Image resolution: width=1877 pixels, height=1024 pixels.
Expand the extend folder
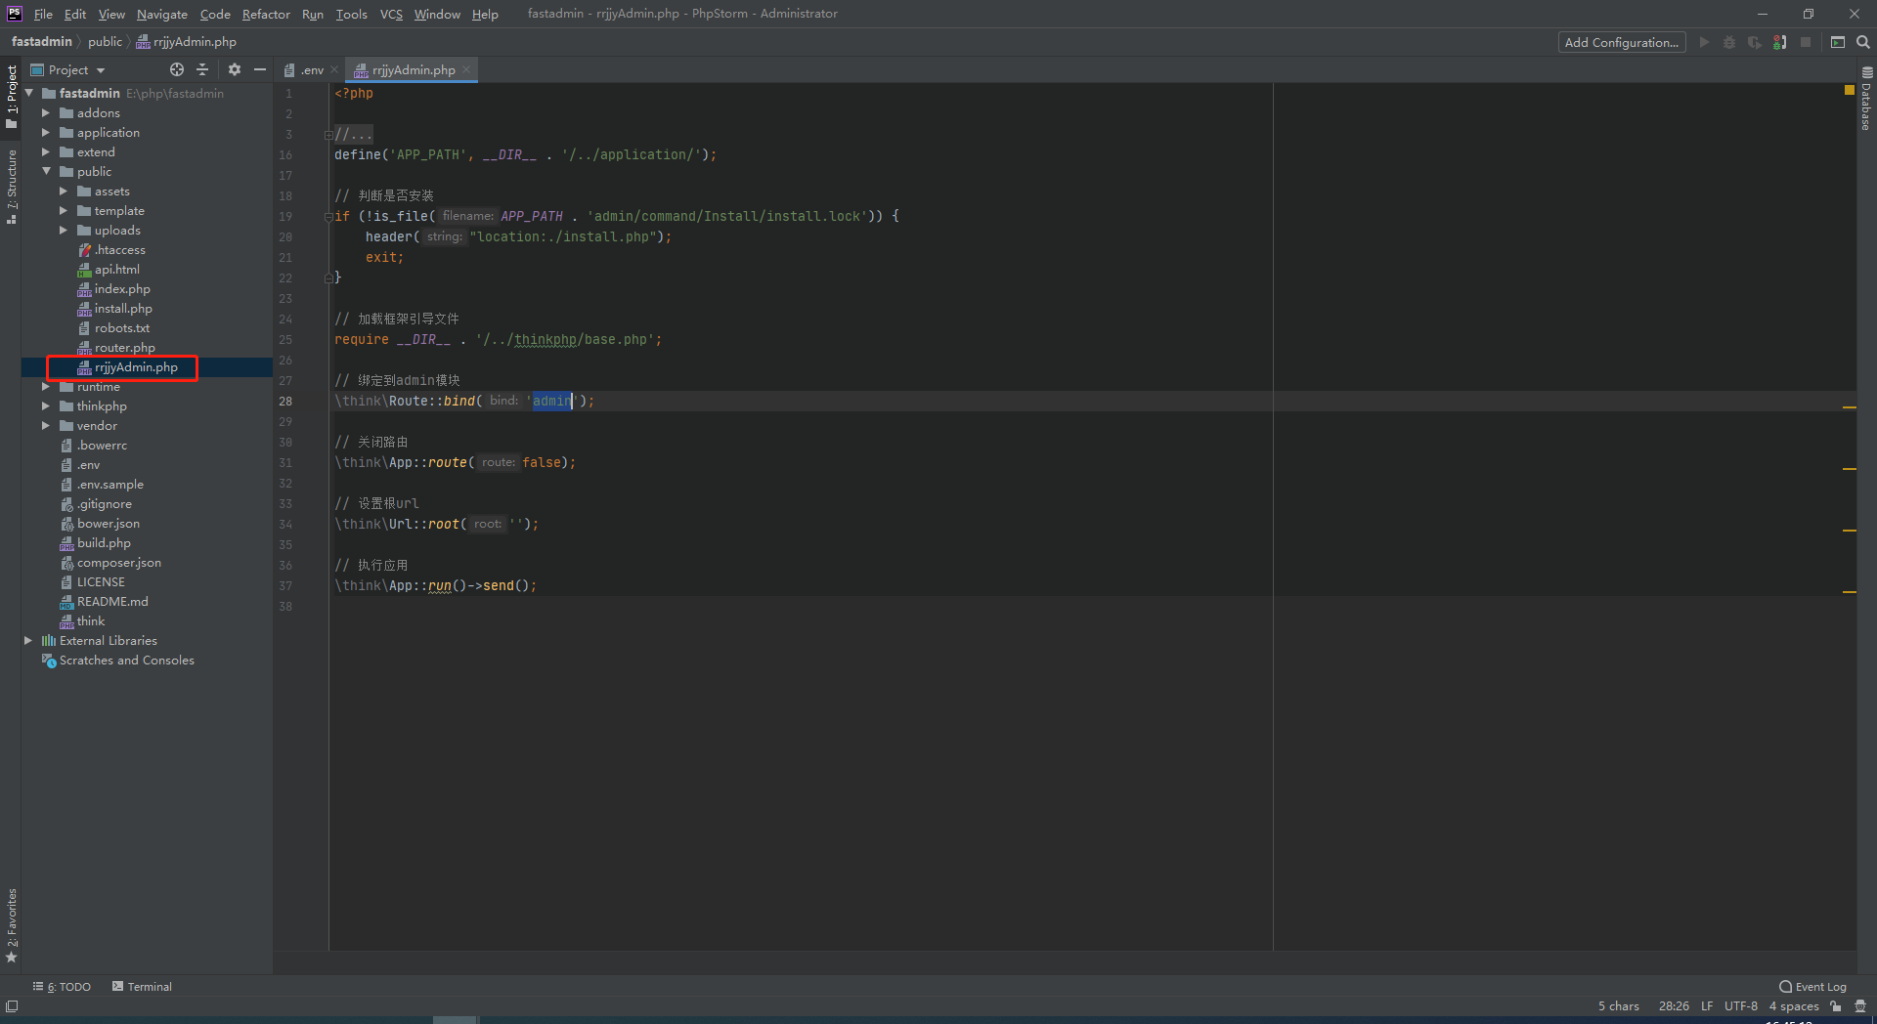pos(45,152)
